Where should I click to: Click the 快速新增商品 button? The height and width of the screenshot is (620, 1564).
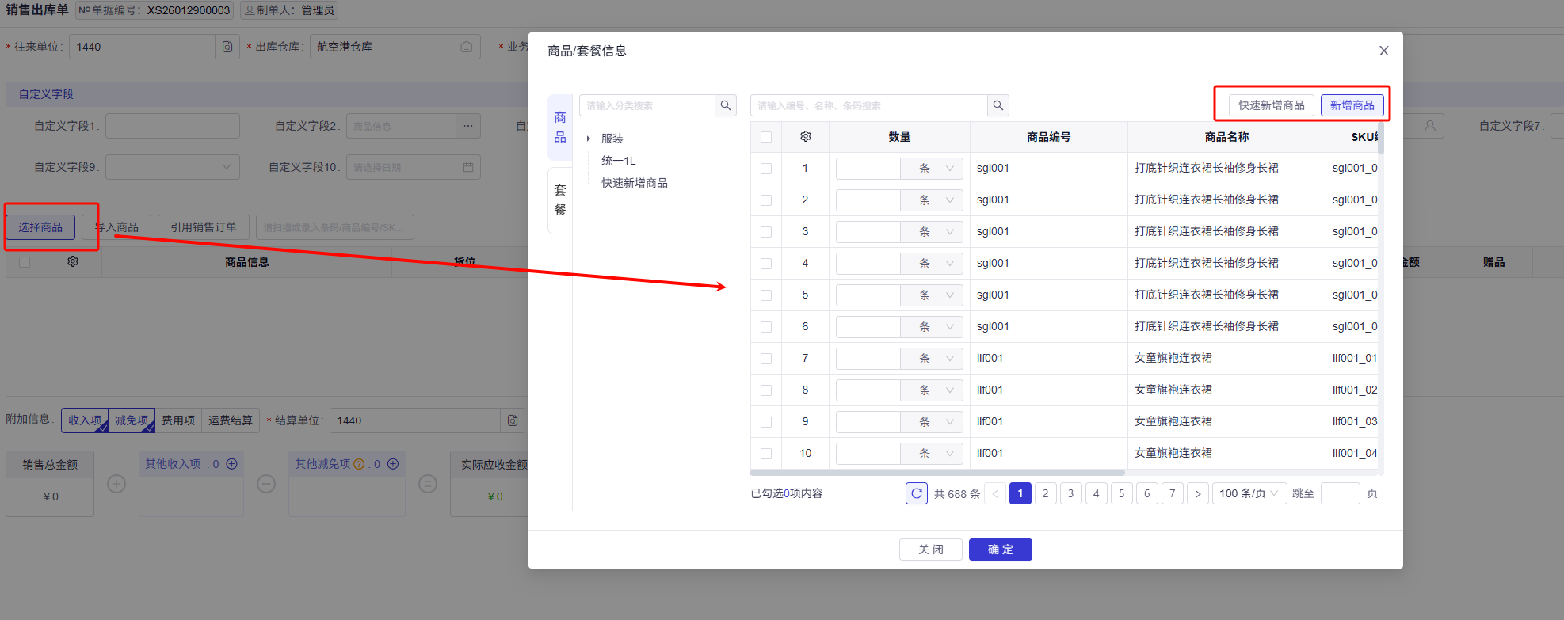pos(1272,105)
